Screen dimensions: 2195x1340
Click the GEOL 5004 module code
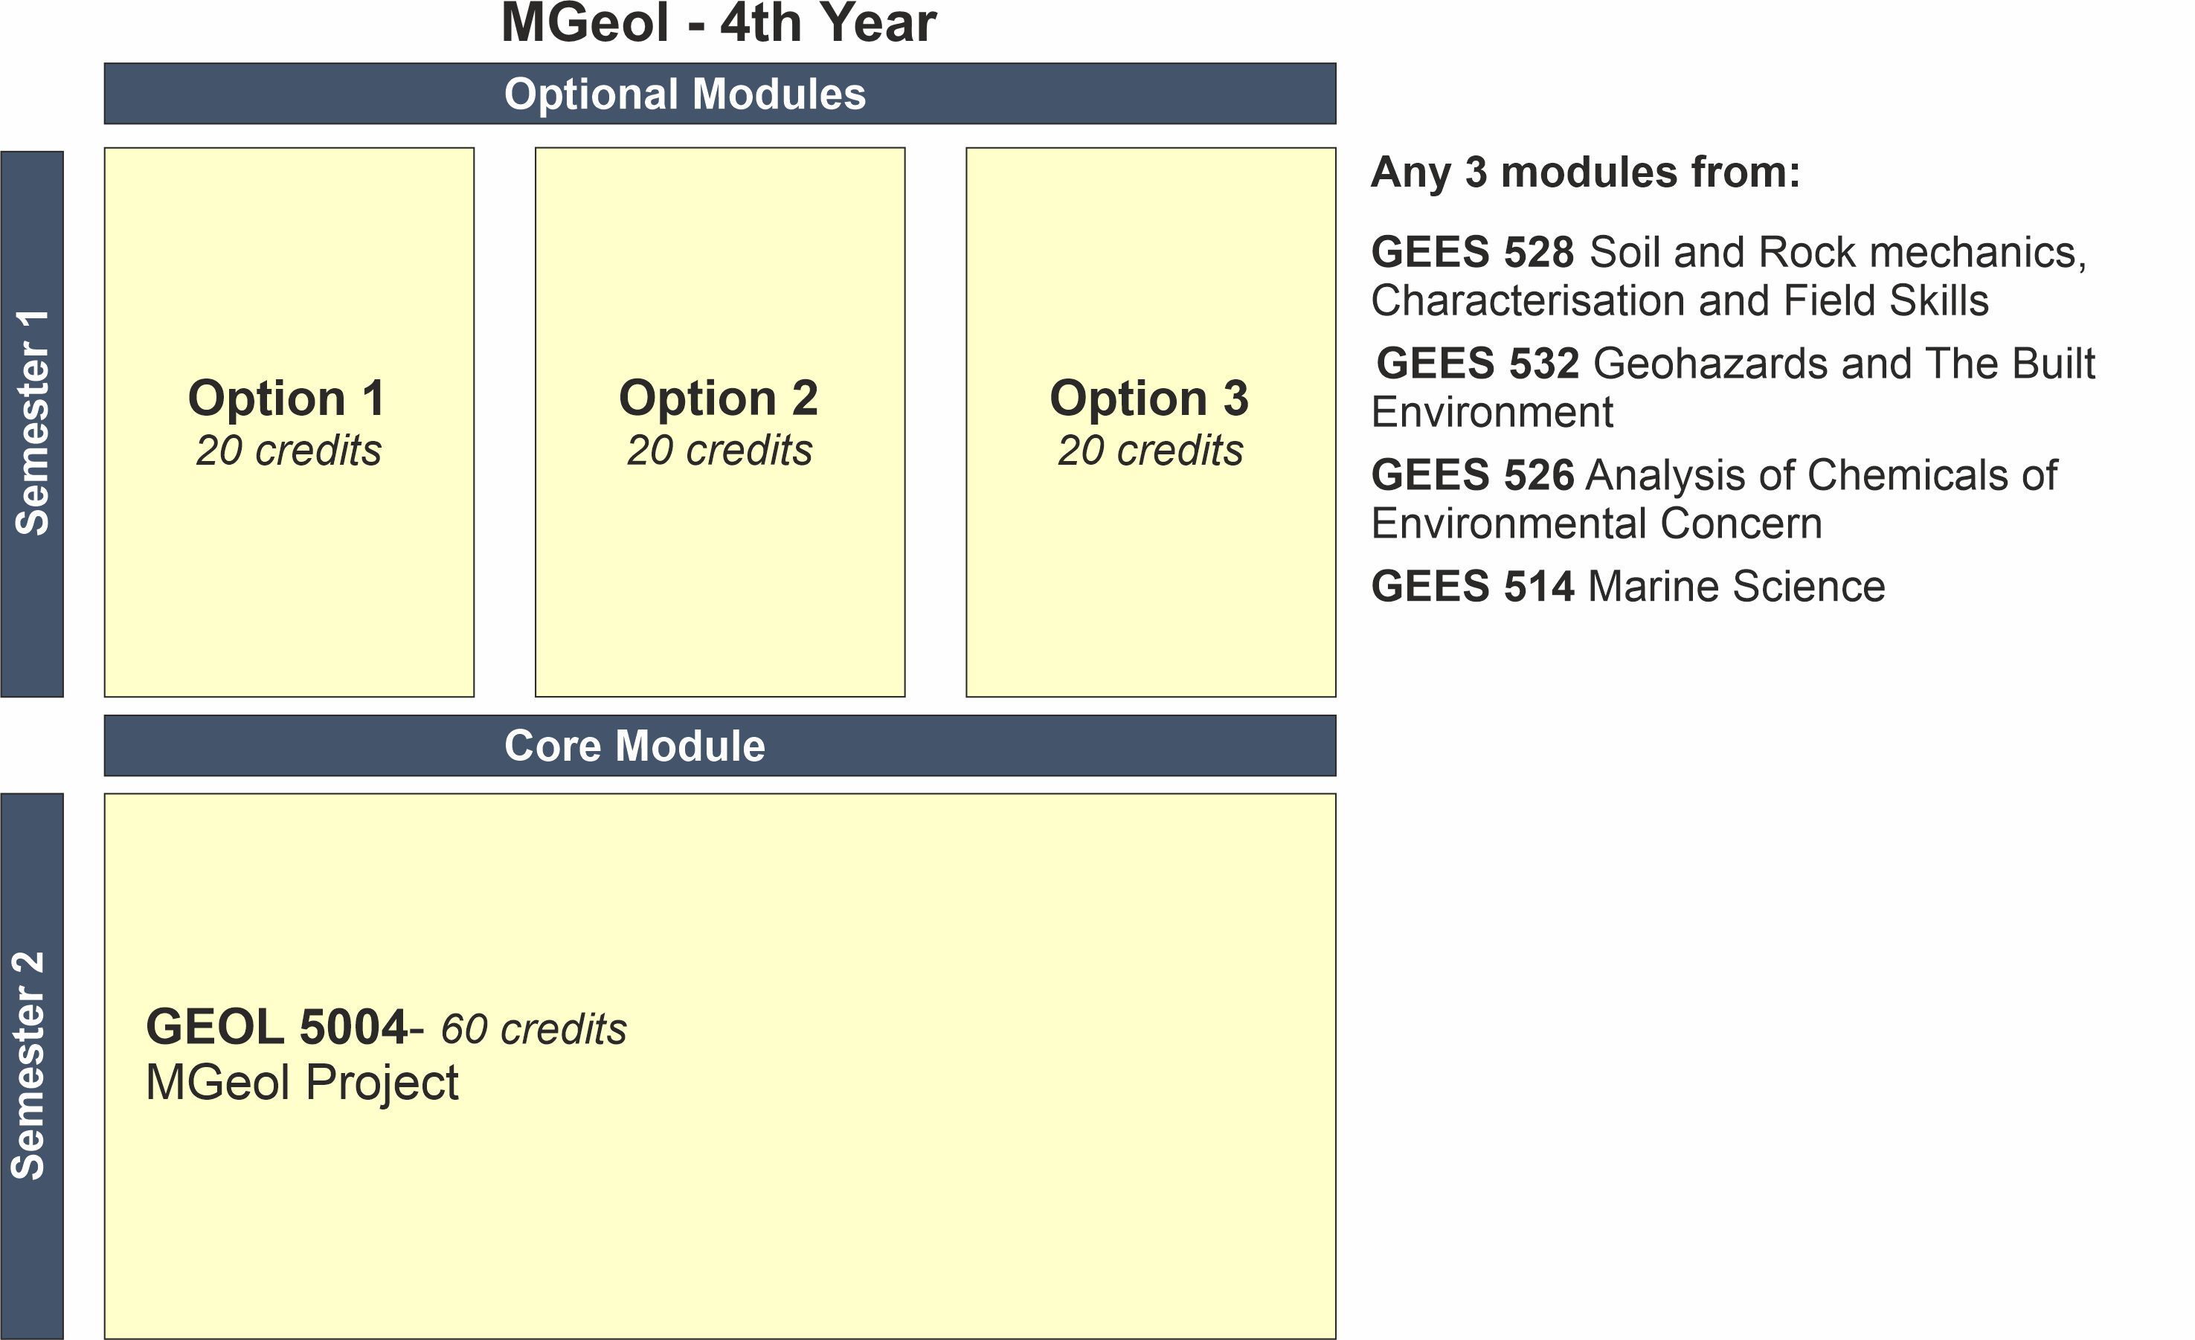[276, 1028]
